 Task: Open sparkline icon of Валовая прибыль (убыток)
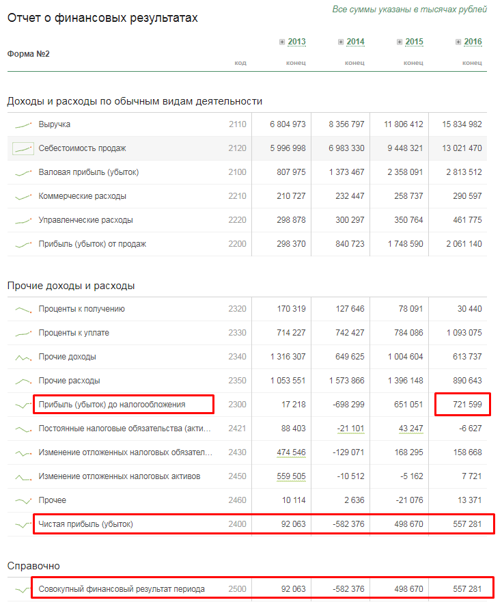tap(23, 173)
